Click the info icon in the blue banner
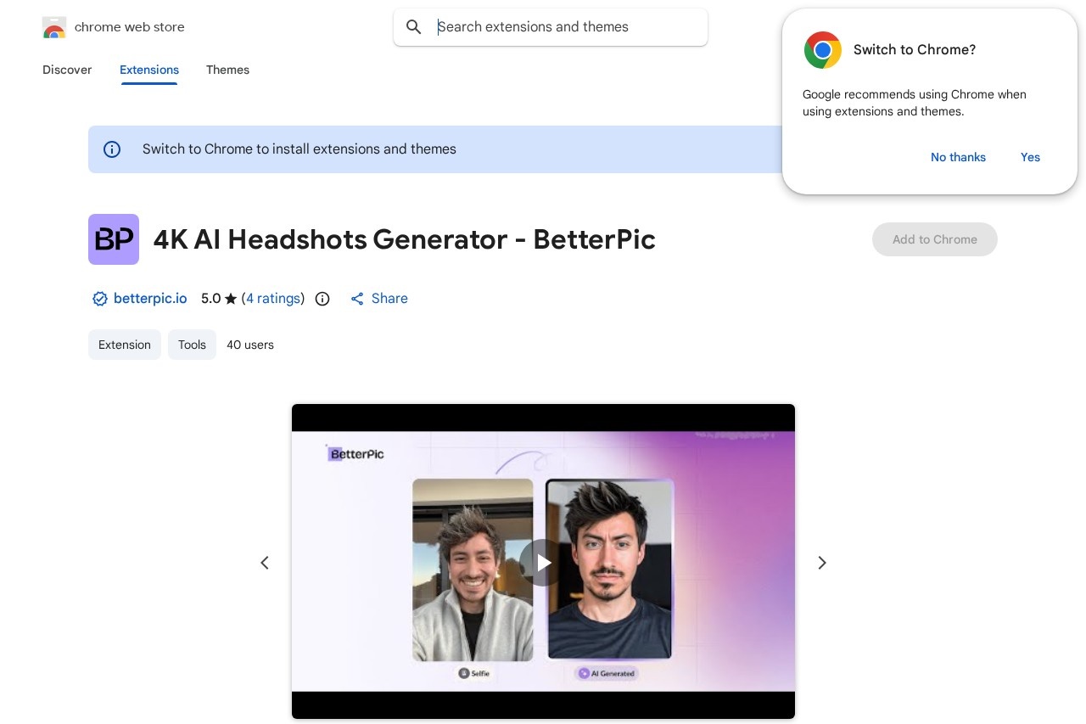The image size is (1086, 724). (112, 149)
